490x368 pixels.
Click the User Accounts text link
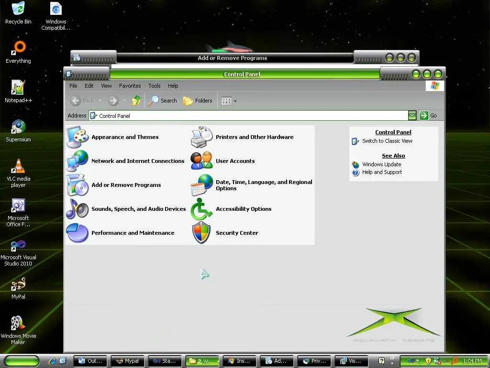tap(235, 161)
